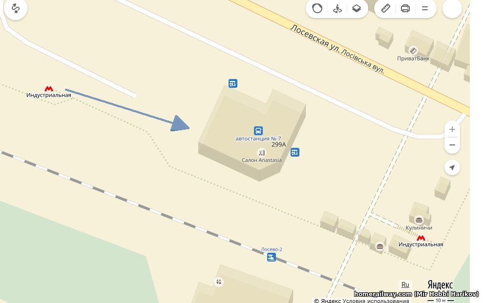Viewport: 484px width, 303px height.
Task: Open the map layers selector
Action: pos(357,8)
